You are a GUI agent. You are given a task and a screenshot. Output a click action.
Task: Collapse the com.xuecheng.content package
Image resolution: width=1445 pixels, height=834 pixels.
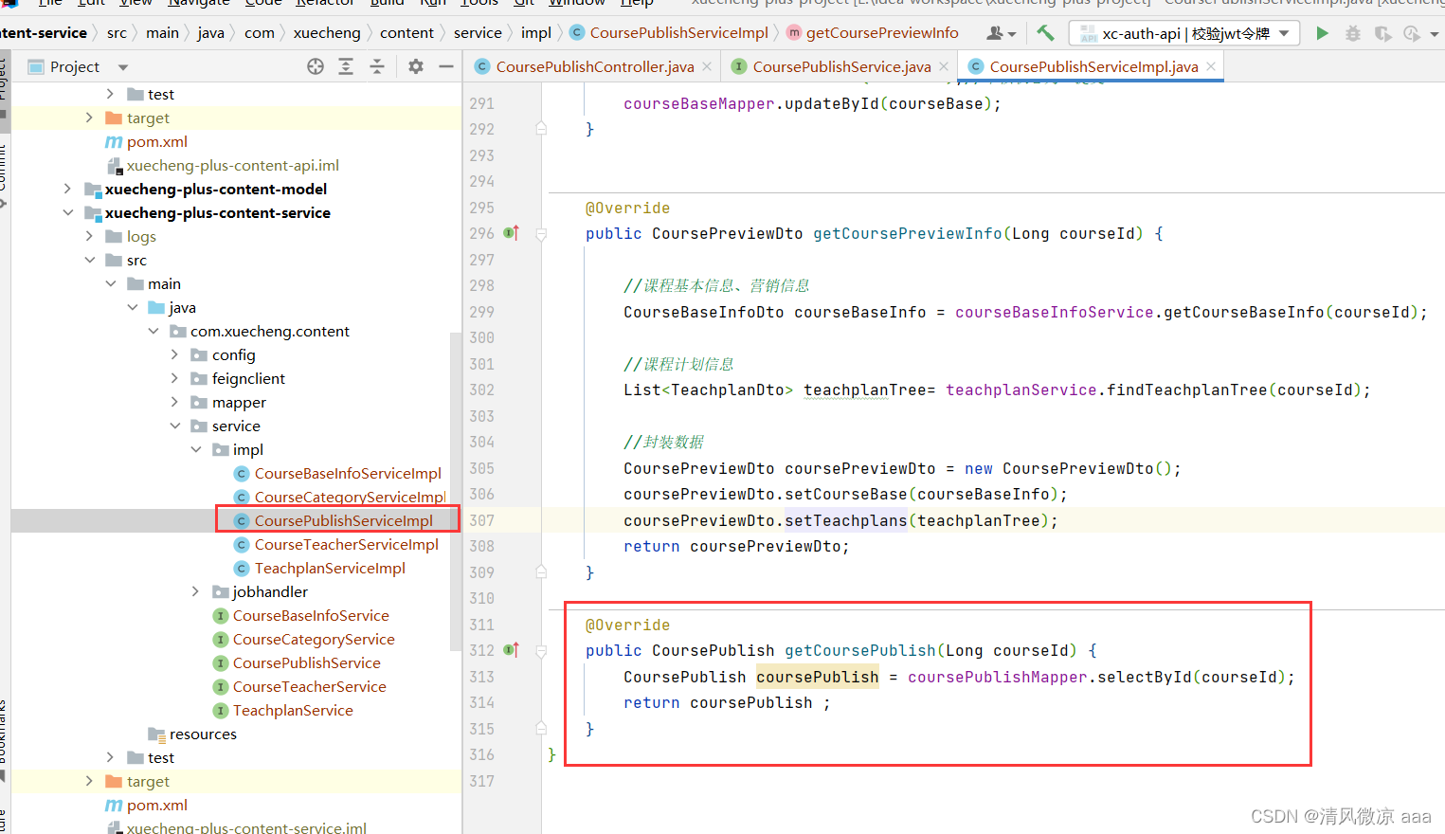pos(154,331)
